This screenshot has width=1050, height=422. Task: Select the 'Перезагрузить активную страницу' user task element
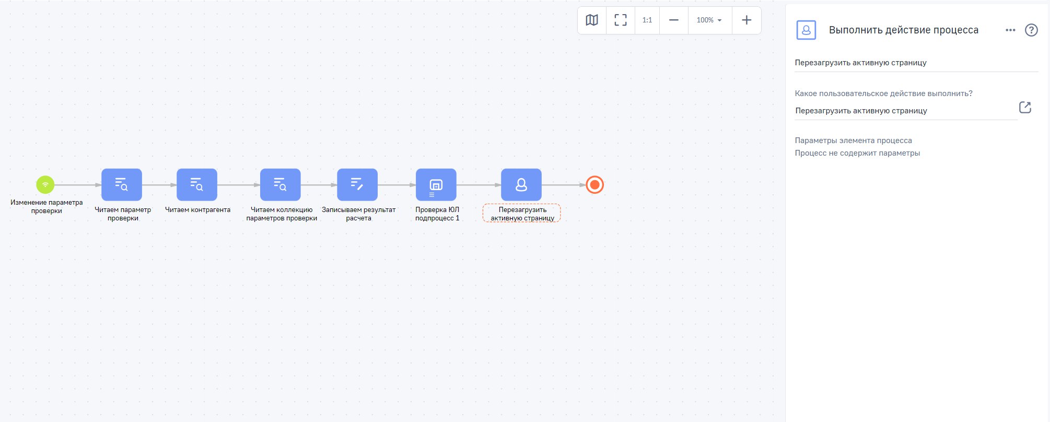tap(521, 184)
